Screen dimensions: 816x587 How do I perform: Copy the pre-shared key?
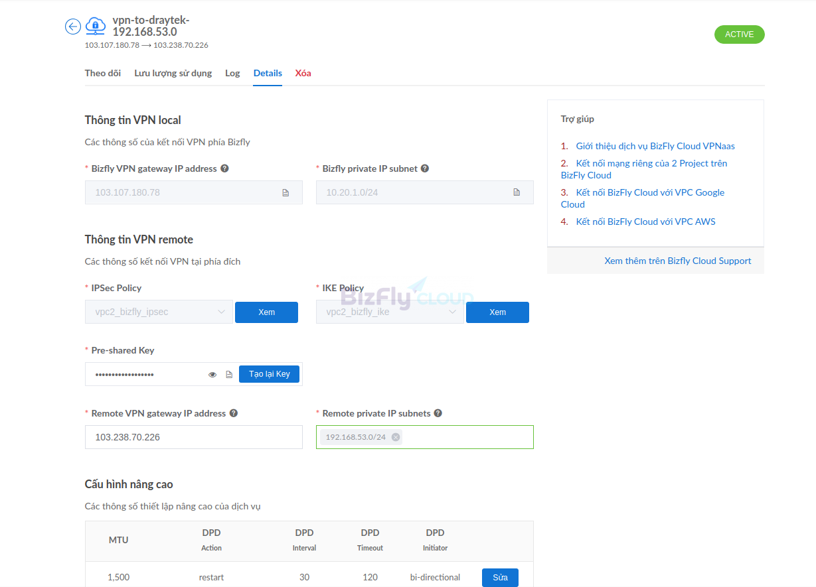coord(229,375)
